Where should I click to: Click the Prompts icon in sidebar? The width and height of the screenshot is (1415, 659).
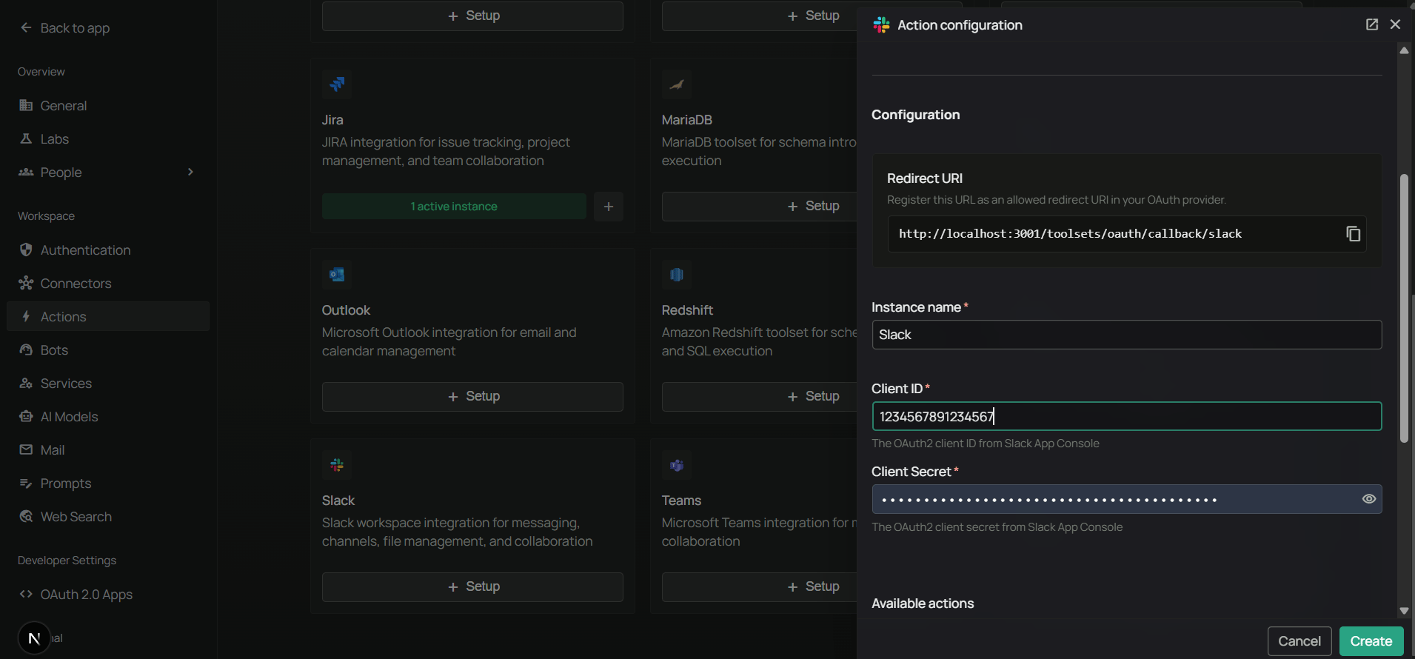point(26,483)
